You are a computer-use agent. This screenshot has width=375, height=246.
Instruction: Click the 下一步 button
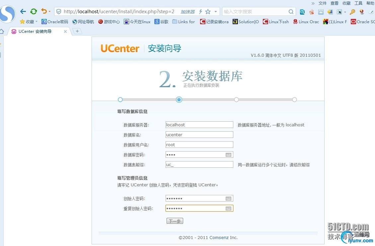(175, 221)
